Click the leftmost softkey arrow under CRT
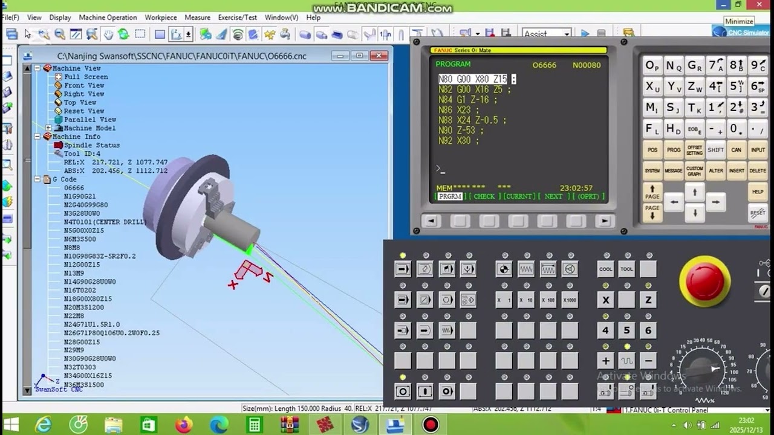The image size is (774, 435). tap(431, 221)
